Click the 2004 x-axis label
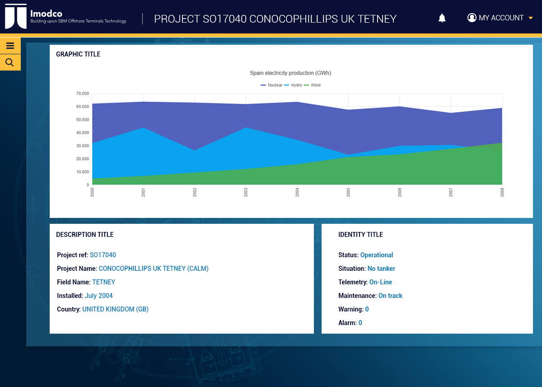The height and width of the screenshot is (387, 542). 297,192
